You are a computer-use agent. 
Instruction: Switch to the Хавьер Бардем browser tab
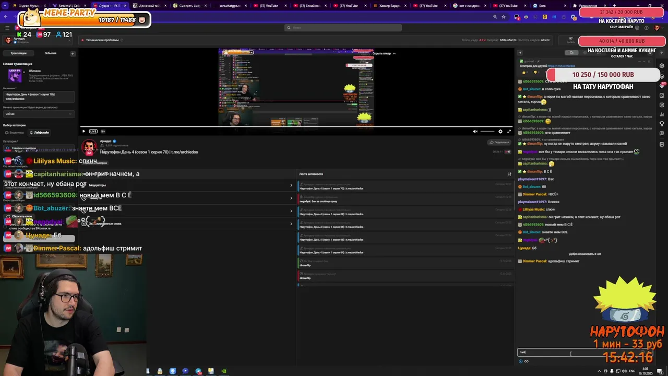pos(389,6)
